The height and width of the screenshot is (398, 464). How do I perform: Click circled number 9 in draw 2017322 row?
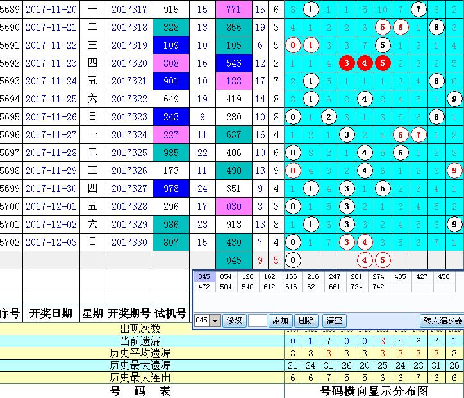click(454, 99)
